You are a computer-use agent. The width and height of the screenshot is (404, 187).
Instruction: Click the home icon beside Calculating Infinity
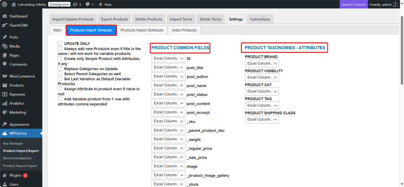tap(14, 4)
